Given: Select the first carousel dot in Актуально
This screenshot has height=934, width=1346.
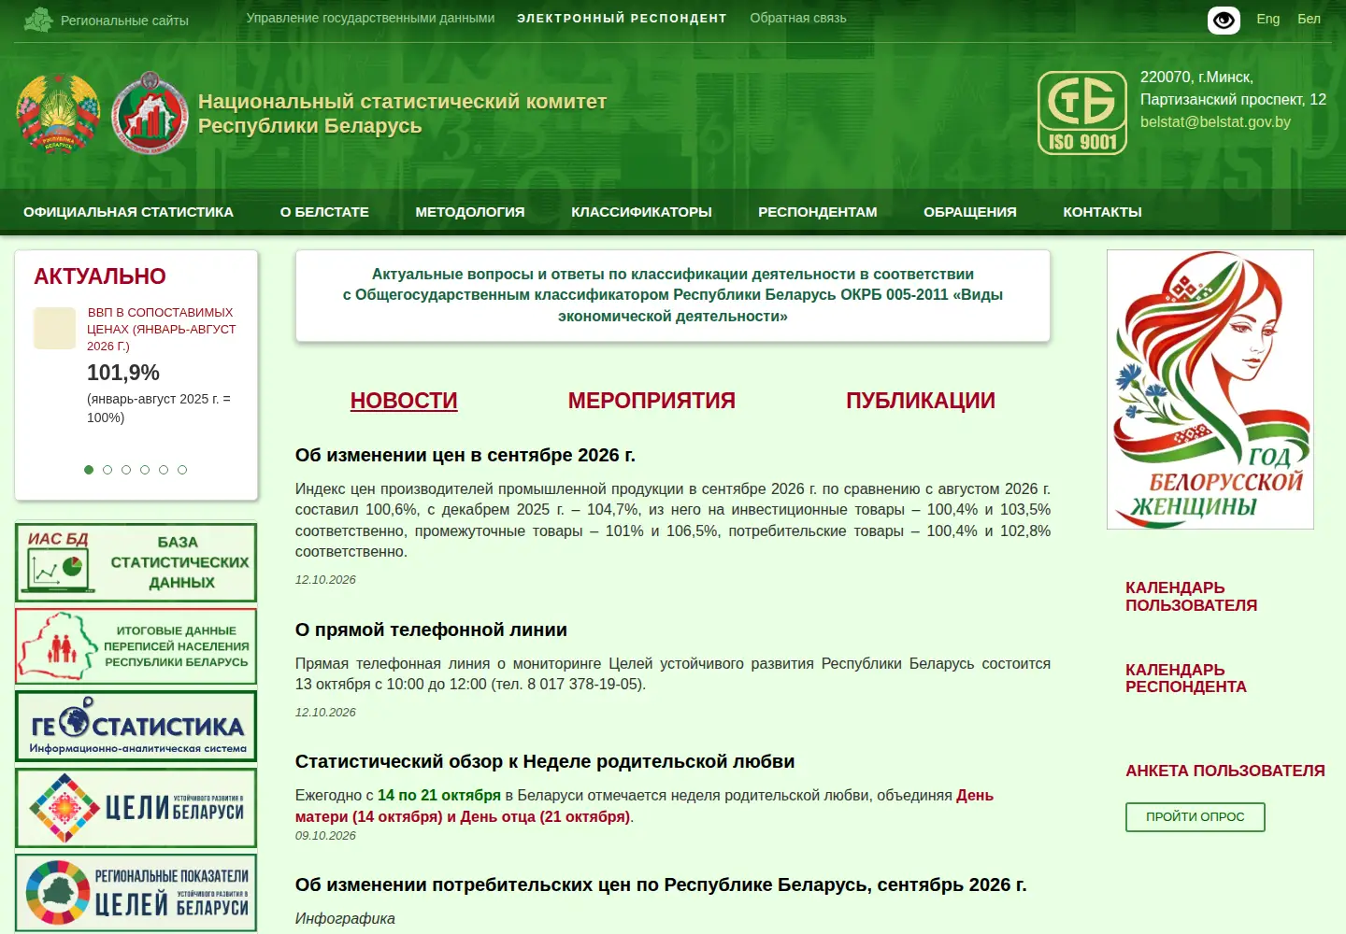Looking at the screenshot, I should click(89, 470).
